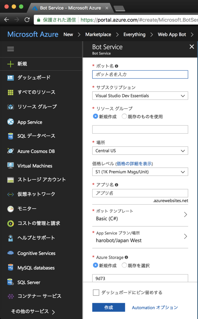Expand その他のサービス
Viewport: 198px width, 319px height.
tap(33, 312)
